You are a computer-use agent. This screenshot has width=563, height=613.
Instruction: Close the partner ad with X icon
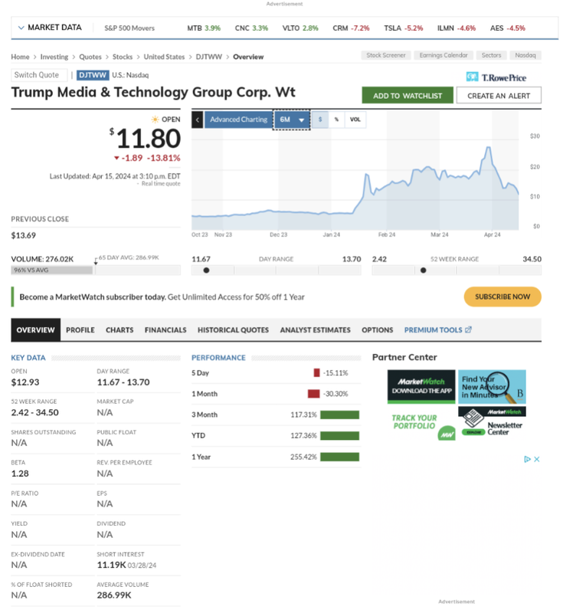(x=537, y=459)
